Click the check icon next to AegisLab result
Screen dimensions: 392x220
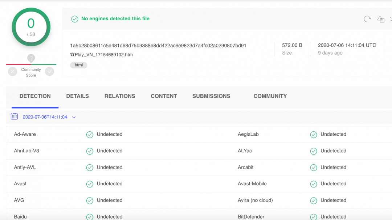(x=314, y=135)
